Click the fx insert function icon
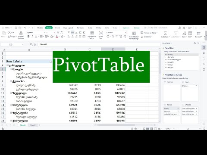The height and width of the screenshot is (155, 207). pyautogui.click(x=35, y=44)
